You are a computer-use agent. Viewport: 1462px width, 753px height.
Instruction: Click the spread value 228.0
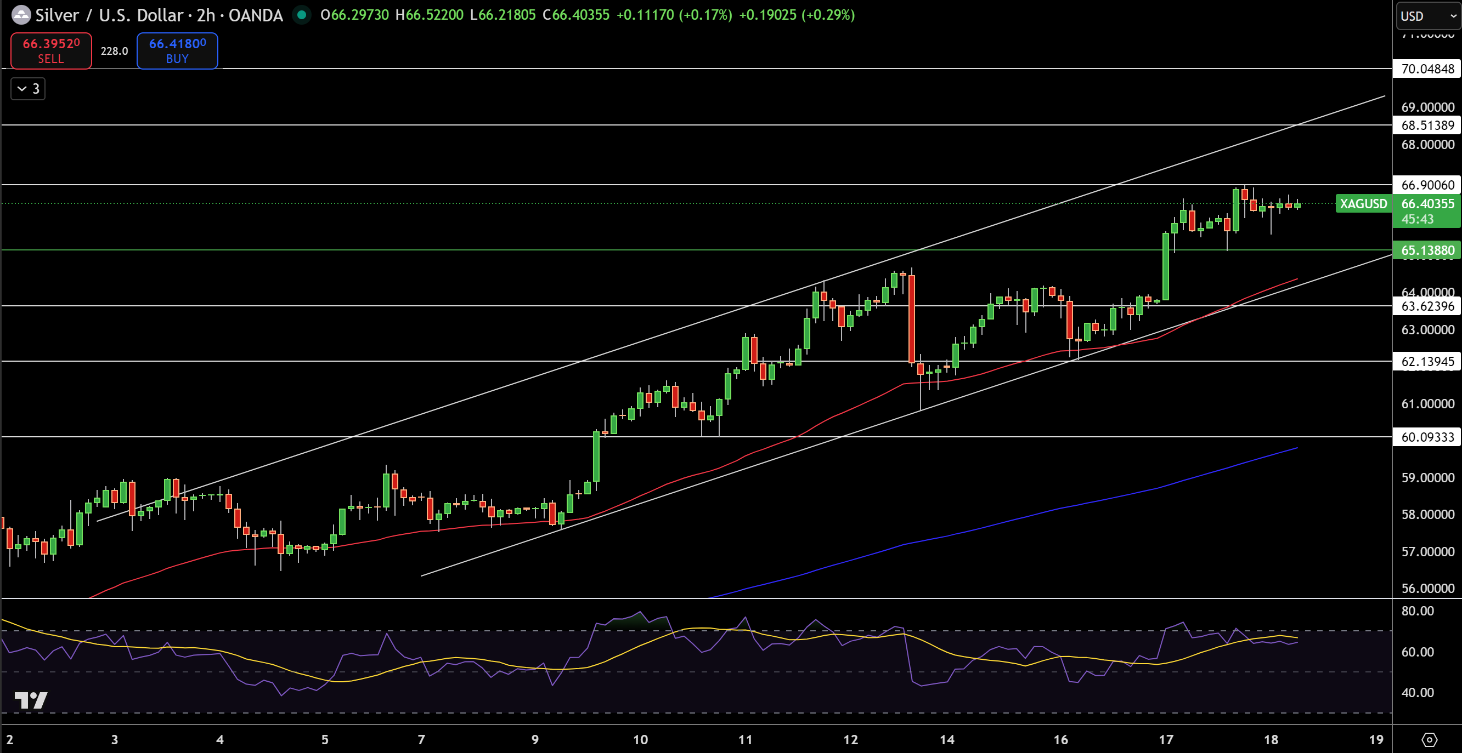[114, 50]
